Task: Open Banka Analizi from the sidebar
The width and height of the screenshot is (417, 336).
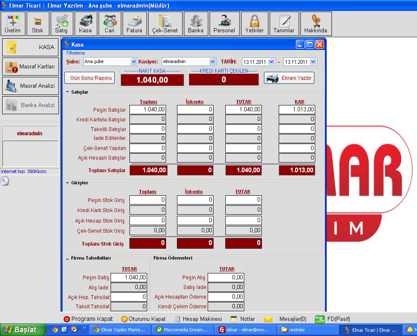Action: click(30, 105)
